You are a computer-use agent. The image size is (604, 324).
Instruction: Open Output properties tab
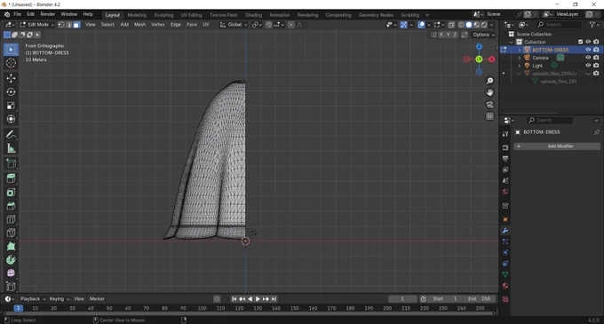click(505, 159)
